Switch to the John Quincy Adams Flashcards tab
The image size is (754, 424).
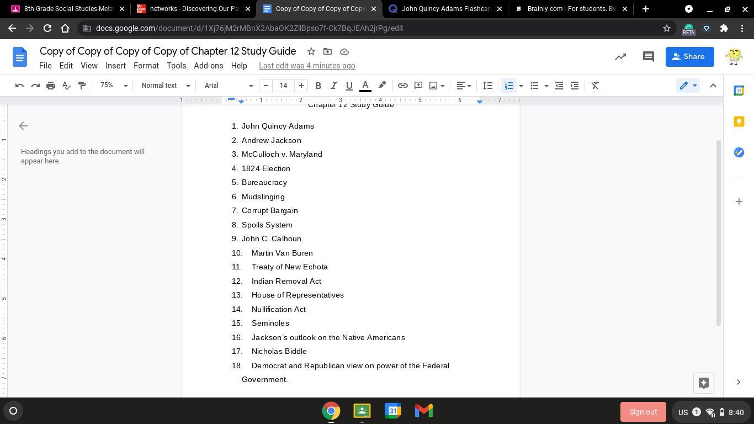(x=445, y=9)
